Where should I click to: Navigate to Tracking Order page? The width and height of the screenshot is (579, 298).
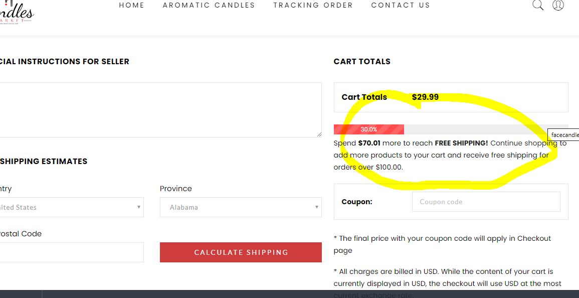coord(313,6)
